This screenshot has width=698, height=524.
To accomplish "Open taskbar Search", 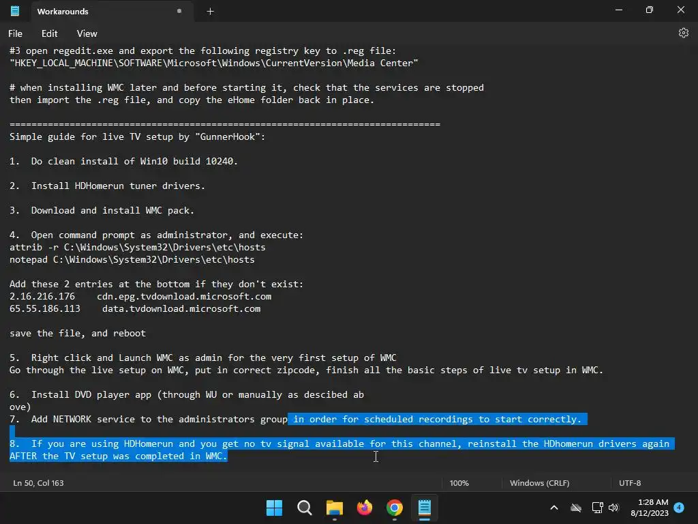I will click(x=305, y=508).
